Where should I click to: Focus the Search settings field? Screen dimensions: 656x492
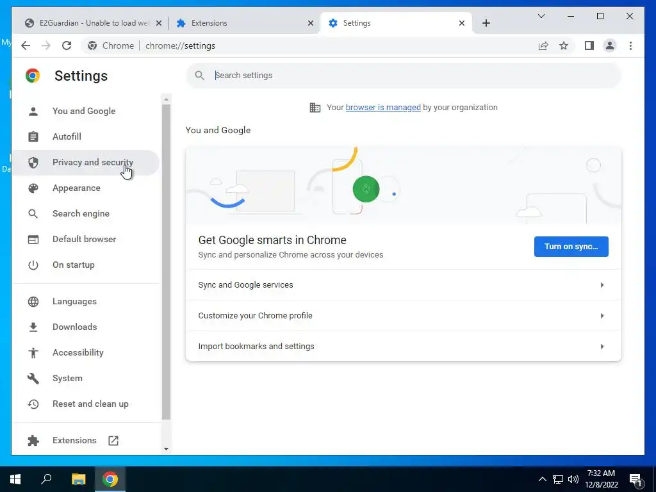pos(404,76)
